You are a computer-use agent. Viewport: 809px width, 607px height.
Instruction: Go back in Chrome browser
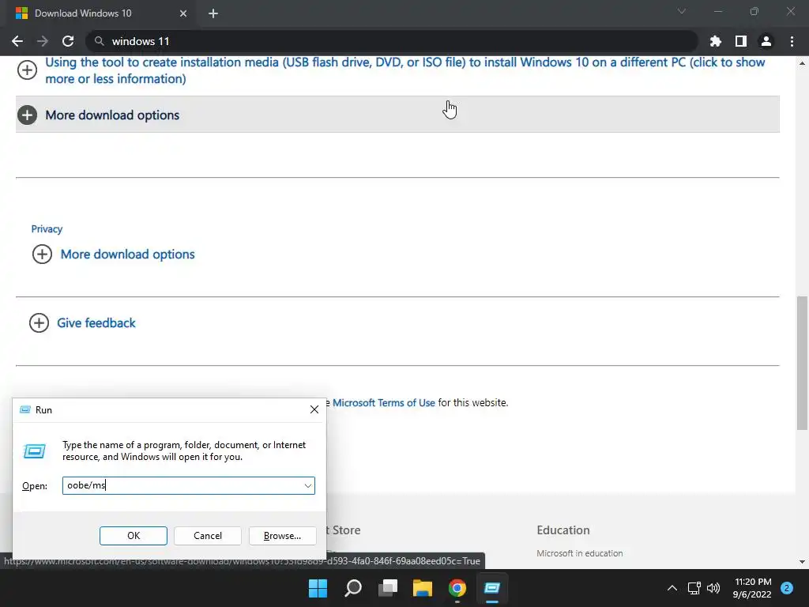click(x=17, y=41)
